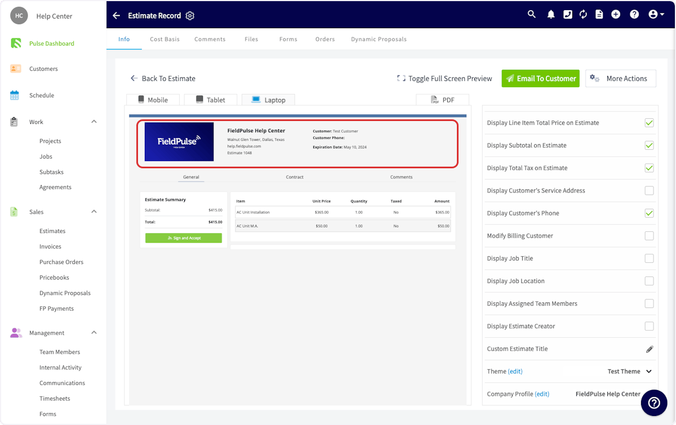Screen dimensions: 676x425
Task: Click the green Sign and Accept button
Action: point(184,238)
